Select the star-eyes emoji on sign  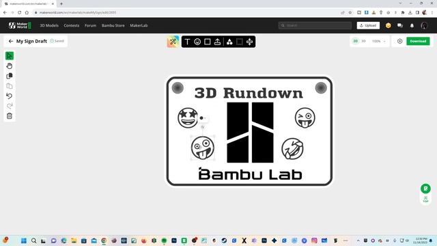(x=188, y=118)
